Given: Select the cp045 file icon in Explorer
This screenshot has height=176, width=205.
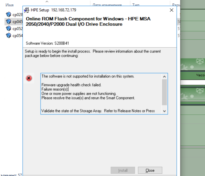Looking at the screenshot, I should click(x=9, y=21).
